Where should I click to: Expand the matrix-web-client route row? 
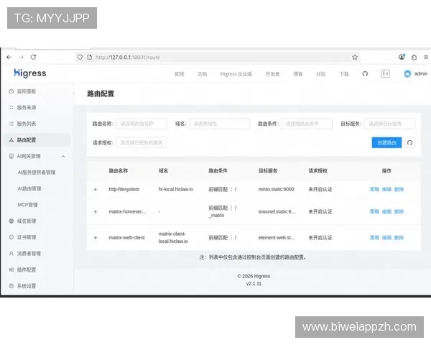tap(96, 238)
